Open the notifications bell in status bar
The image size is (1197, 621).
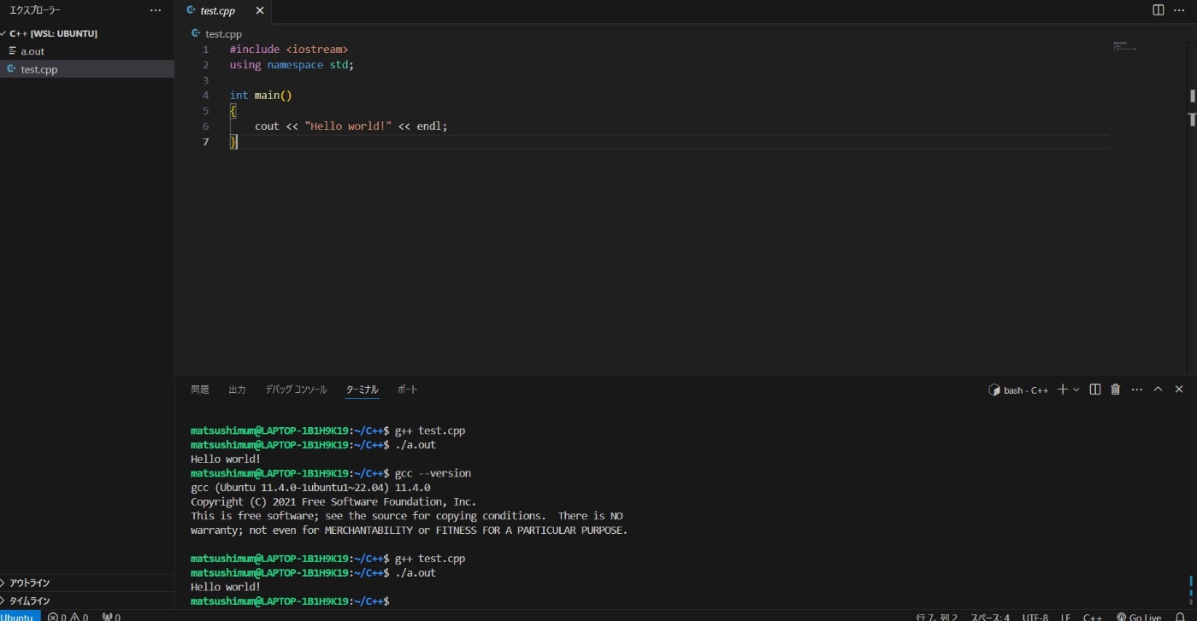coord(1180,616)
